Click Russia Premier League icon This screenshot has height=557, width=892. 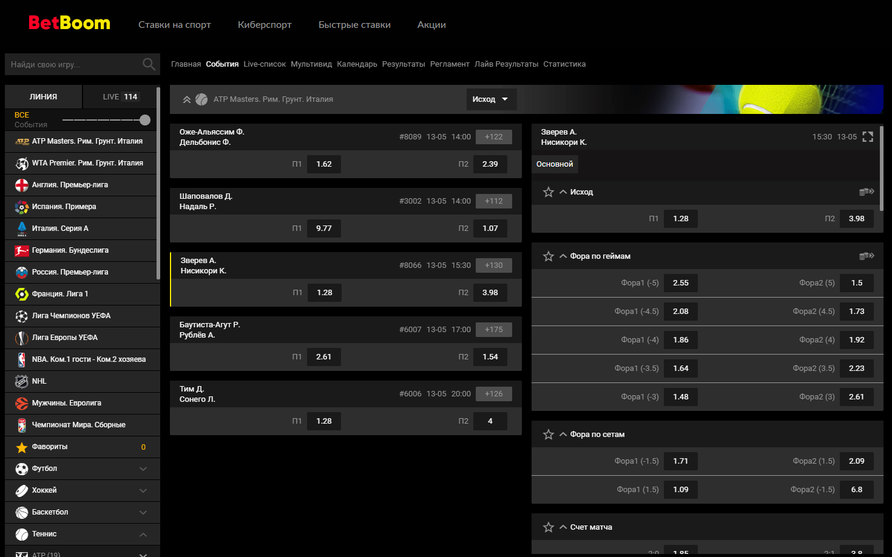(22, 272)
